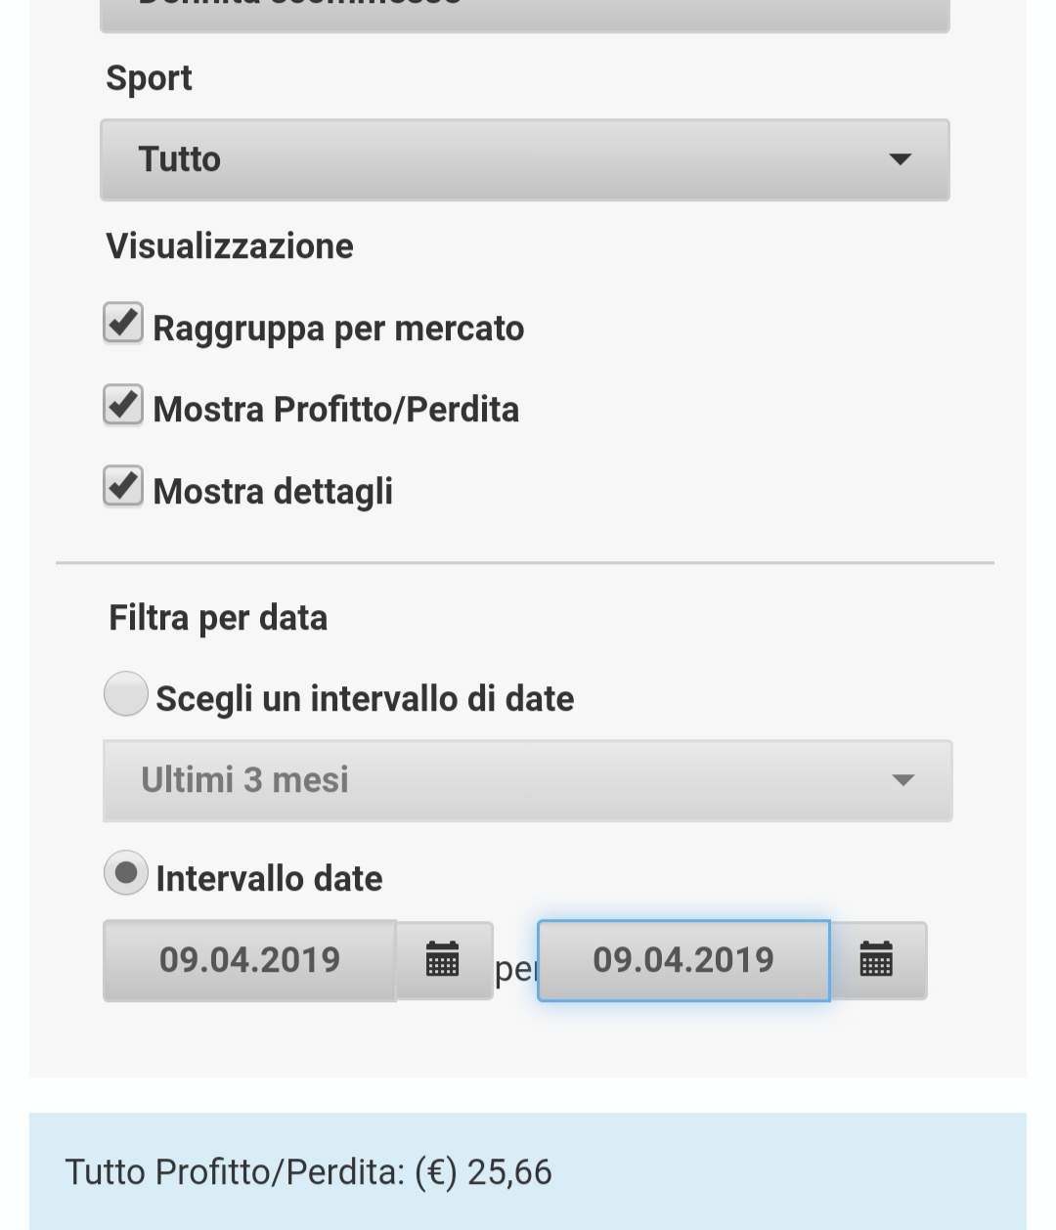Uncheck the Raggruppa per mercato checkbox
Image resolution: width=1056 pixels, height=1230 pixels.
click(123, 324)
